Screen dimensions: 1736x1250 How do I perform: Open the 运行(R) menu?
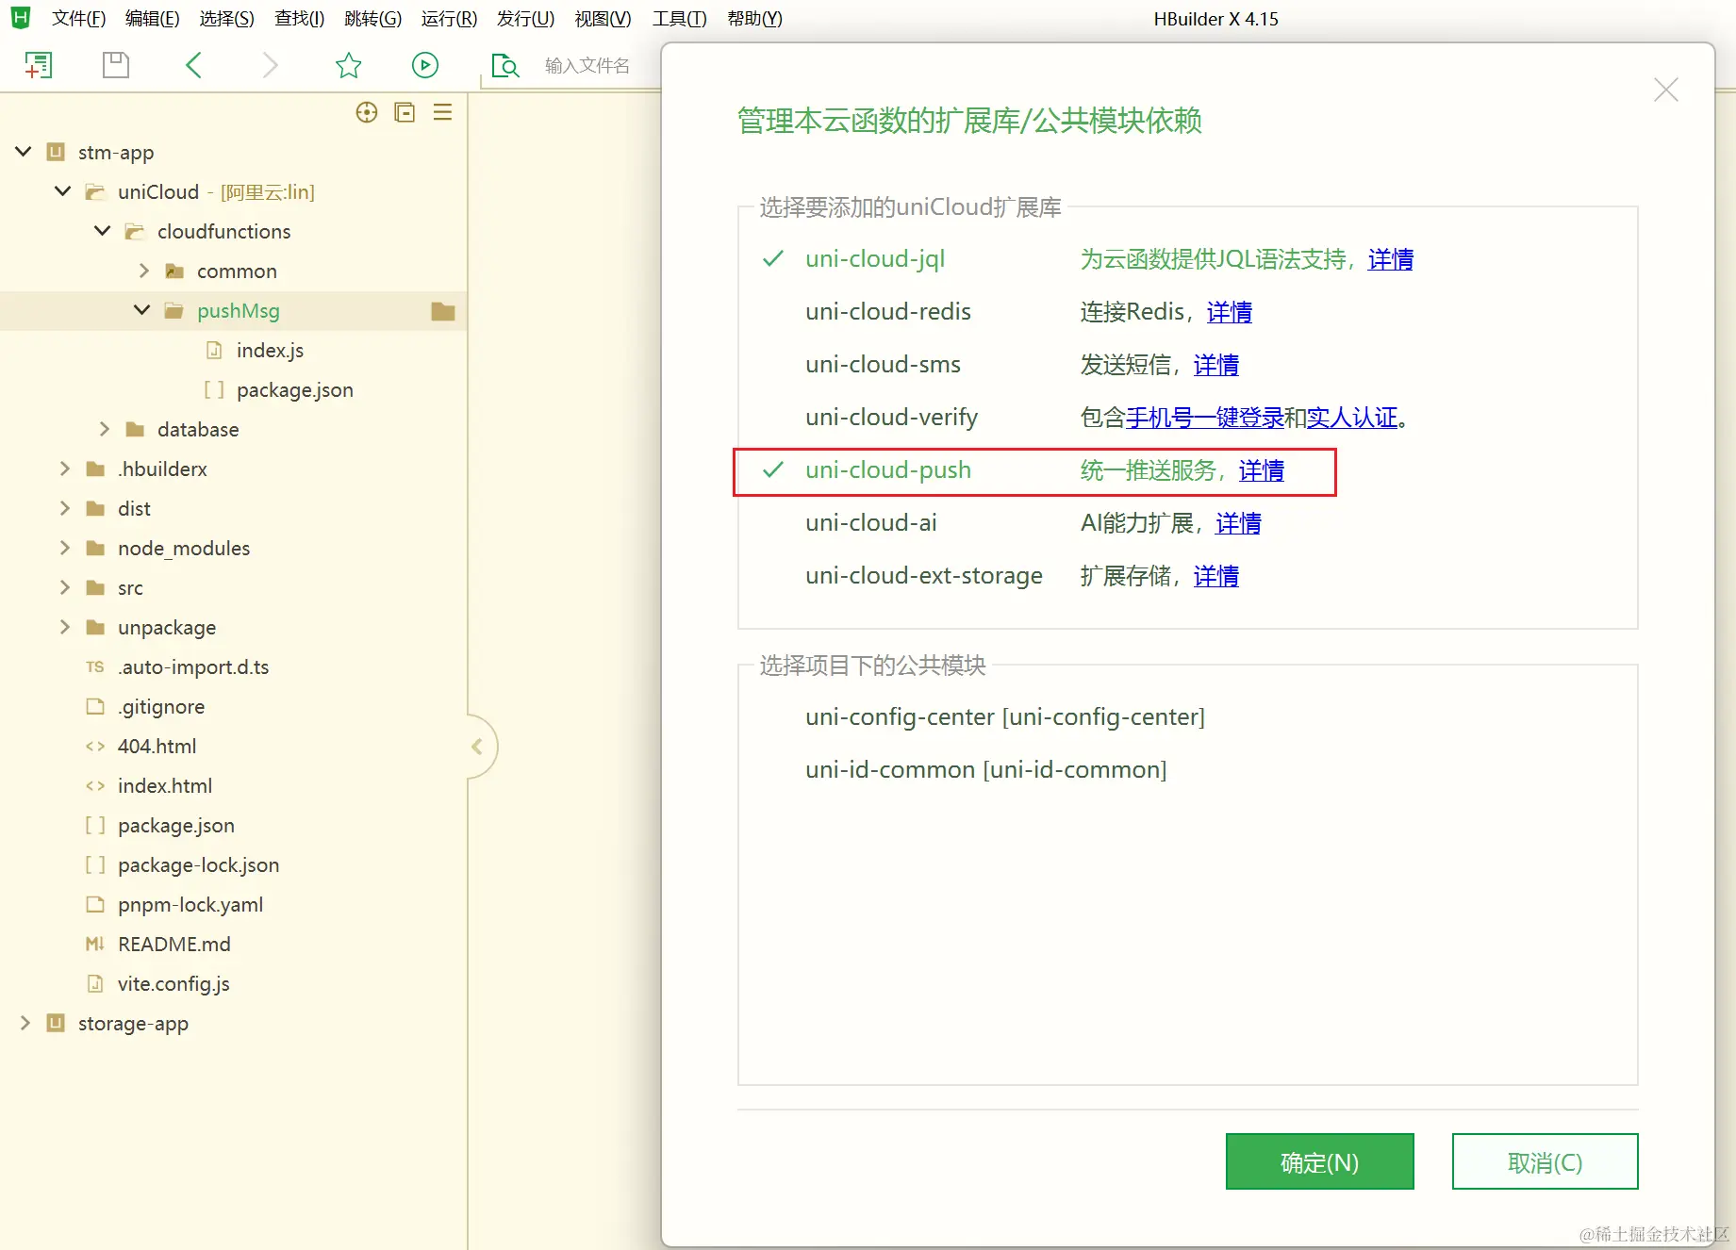pos(449,19)
